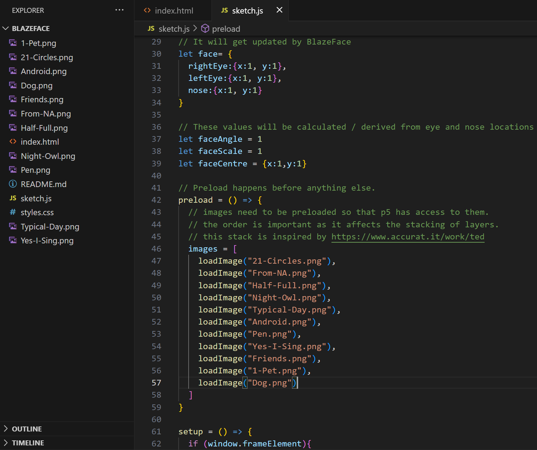Click the HTML icon next to index.html file
The height and width of the screenshot is (450, 537).
[x=13, y=142]
